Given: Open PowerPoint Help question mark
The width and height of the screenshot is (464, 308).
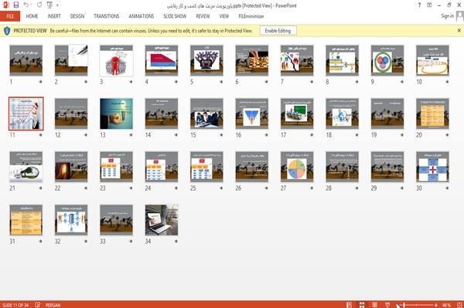Looking at the screenshot, I should pos(419,5).
